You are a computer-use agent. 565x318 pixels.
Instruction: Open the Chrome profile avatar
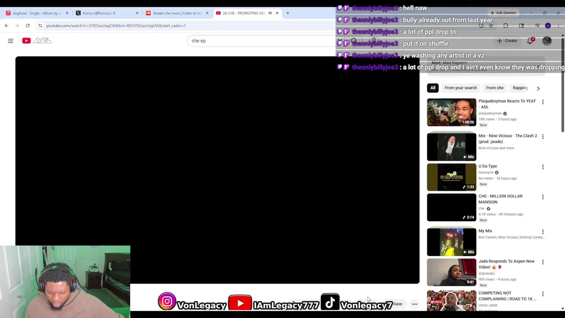(x=548, y=26)
